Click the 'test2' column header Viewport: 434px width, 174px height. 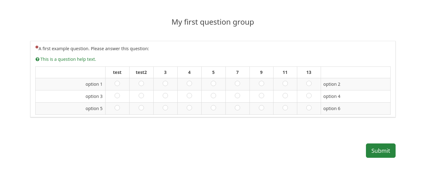coord(141,72)
